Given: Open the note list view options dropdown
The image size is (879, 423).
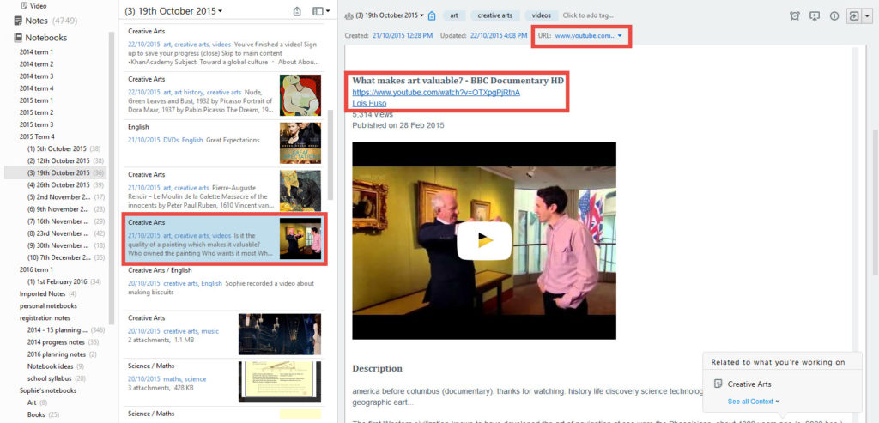Looking at the screenshot, I should (x=322, y=12).
